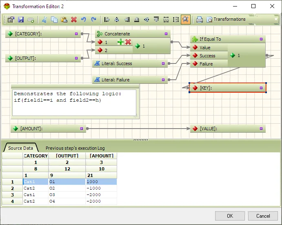Click the Copy icon in toolbar
Viewport: 282px width, 225px height.
(54, 20)
